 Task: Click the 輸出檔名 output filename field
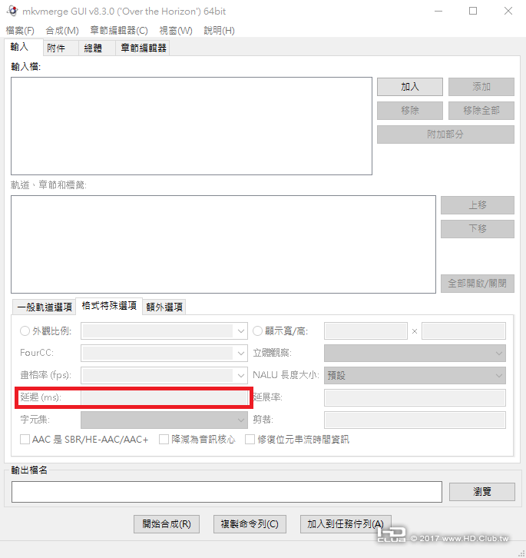(227, 492)
